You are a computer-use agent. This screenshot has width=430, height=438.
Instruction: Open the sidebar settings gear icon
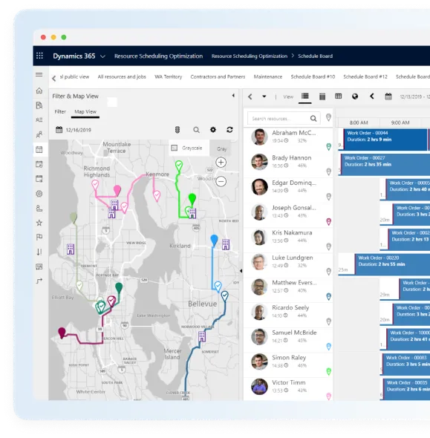pos(39,194)
